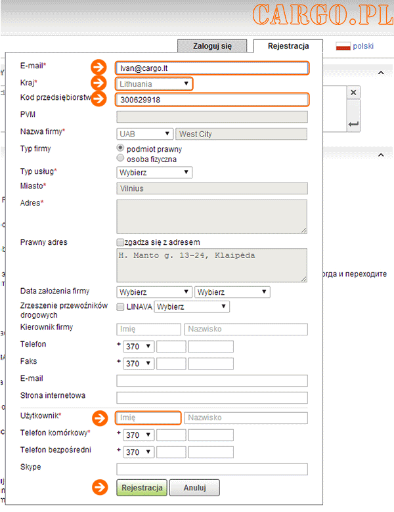The width and height of the screenshot is (394, 512).
Task: Select the Rejestracja tab
Action: coord(288,46)
